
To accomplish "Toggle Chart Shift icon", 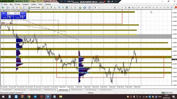I will 75,7.
